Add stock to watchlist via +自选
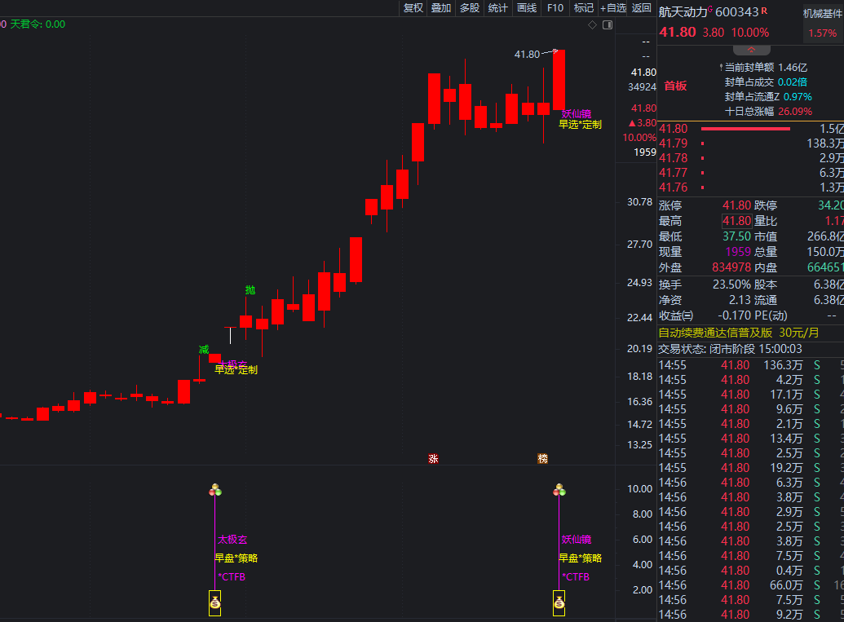 (613, 8)
